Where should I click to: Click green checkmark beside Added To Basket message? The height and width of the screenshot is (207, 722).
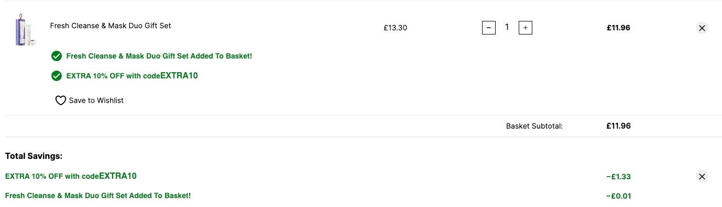point(57,56)
